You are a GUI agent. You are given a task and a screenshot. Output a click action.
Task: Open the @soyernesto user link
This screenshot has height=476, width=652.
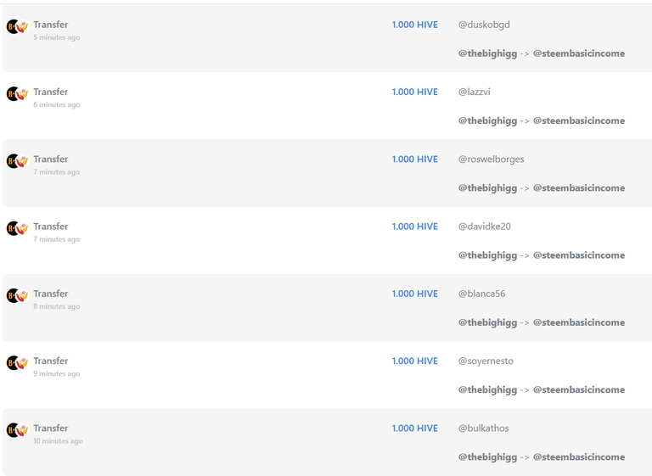[x=486, y=361]
